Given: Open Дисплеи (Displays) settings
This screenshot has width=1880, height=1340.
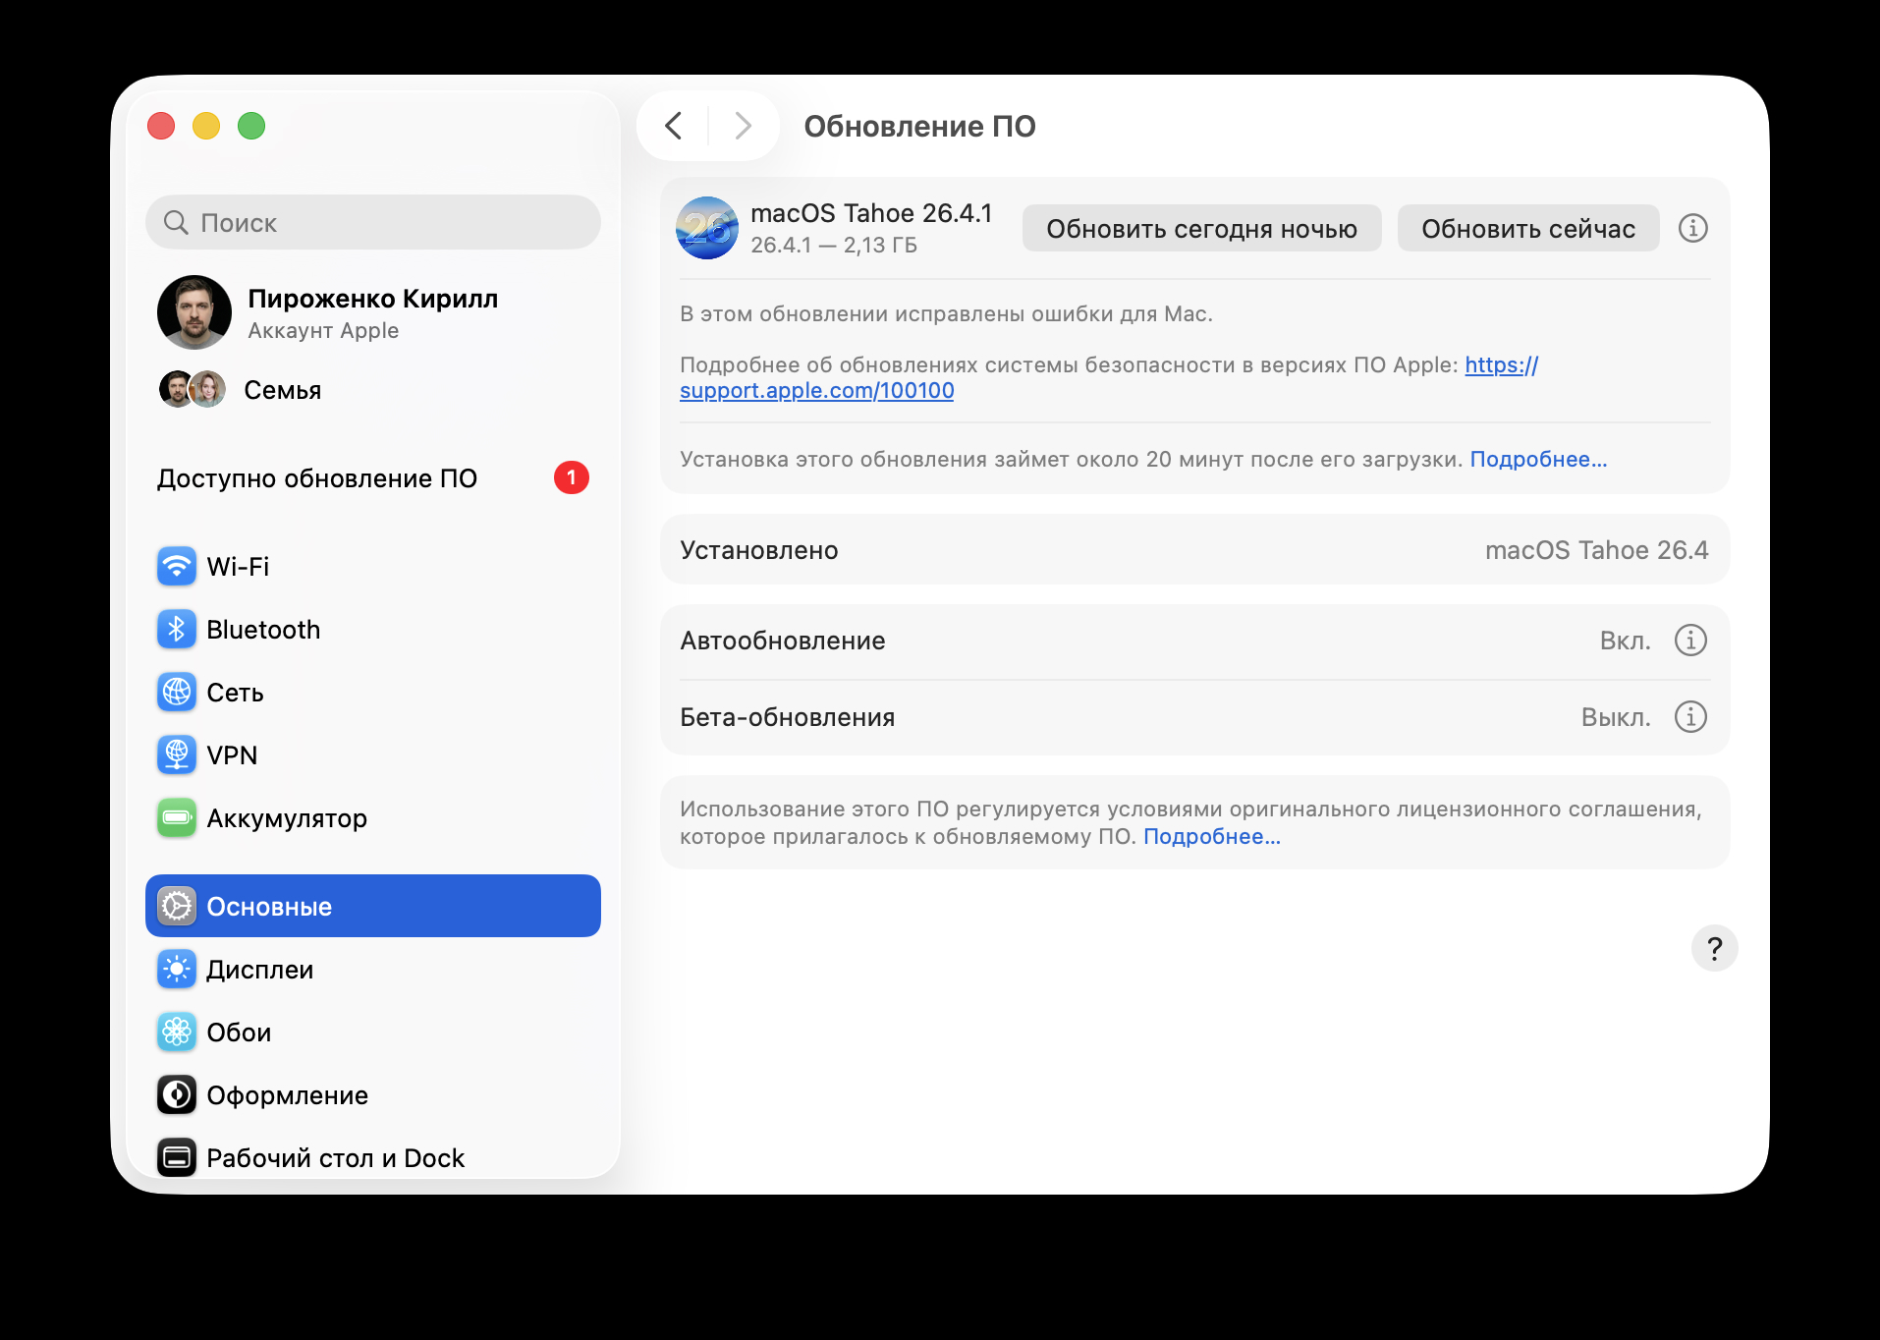Looking at the screenshot, I should (x=258, y=969).
